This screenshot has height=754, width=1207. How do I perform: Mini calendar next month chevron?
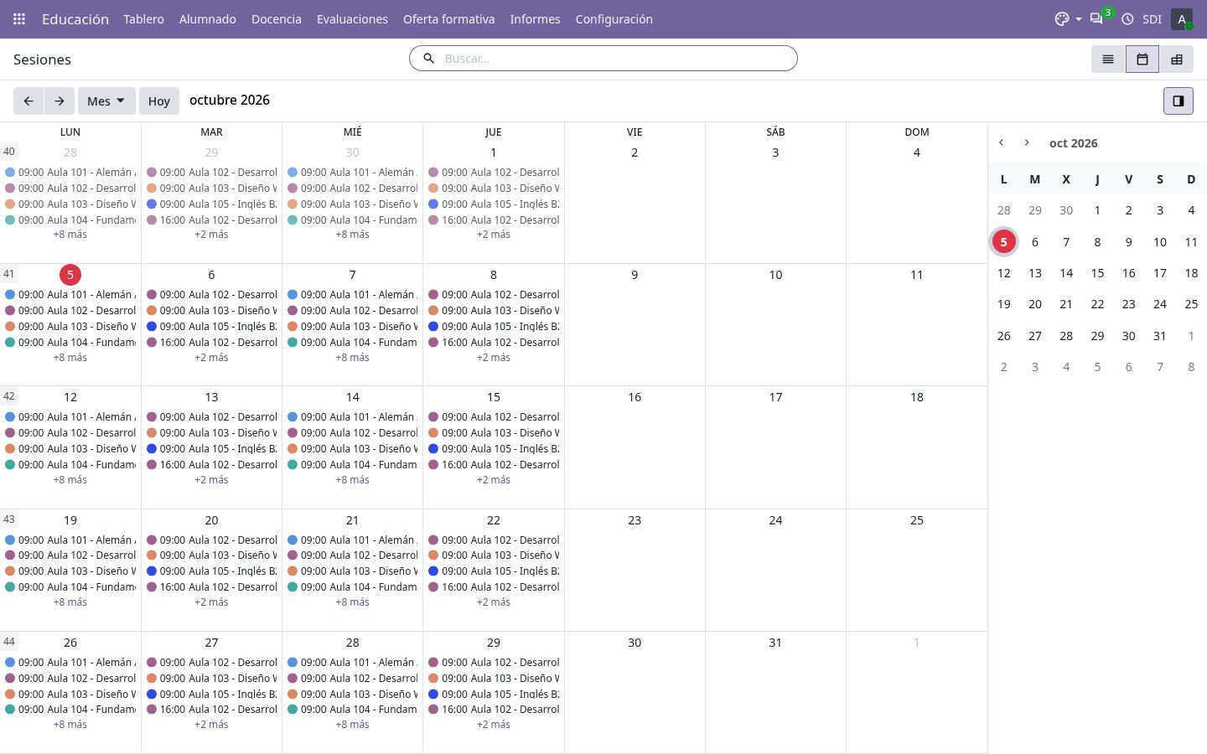(x=1027, y=142)
